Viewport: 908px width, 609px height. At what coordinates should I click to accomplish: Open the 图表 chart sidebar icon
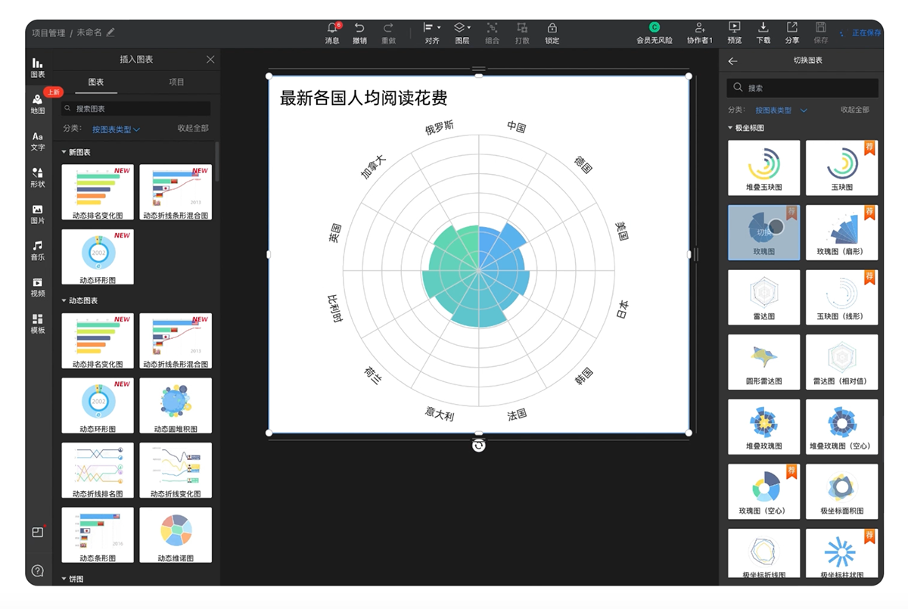click(37, 67)
